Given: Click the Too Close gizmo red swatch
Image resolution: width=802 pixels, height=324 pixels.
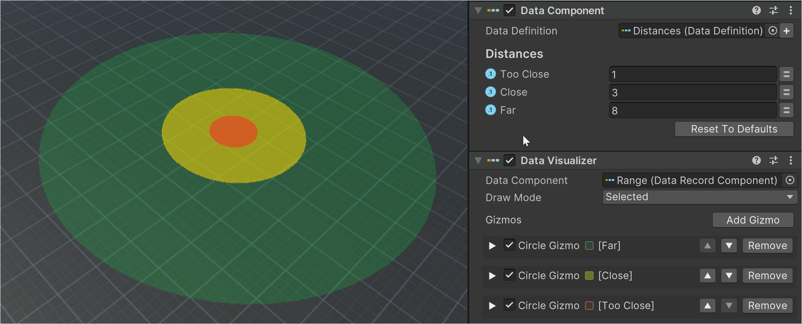Looking at the screenshot, I should tap(589, 306).
